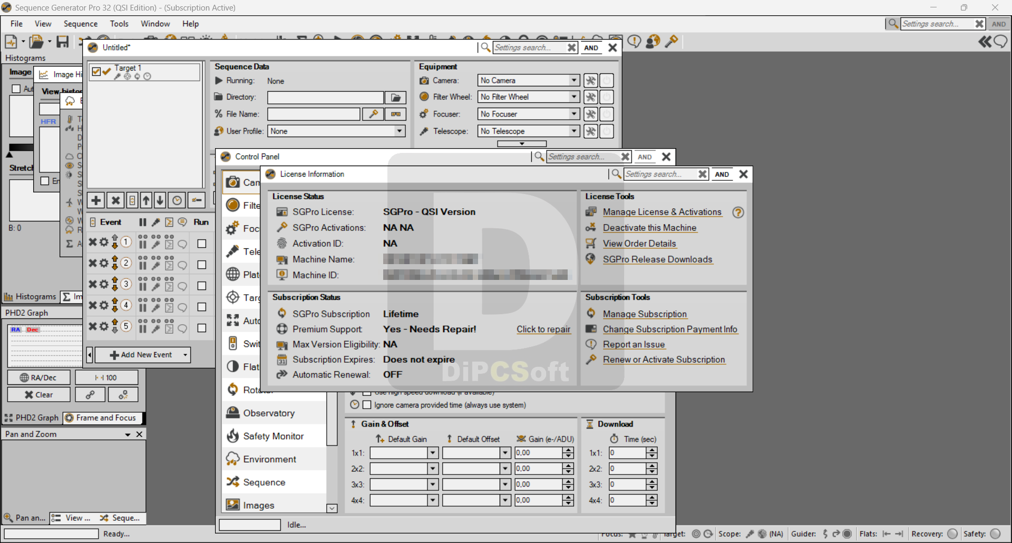Check the Run box for event 1

click(x=201, y=244)
